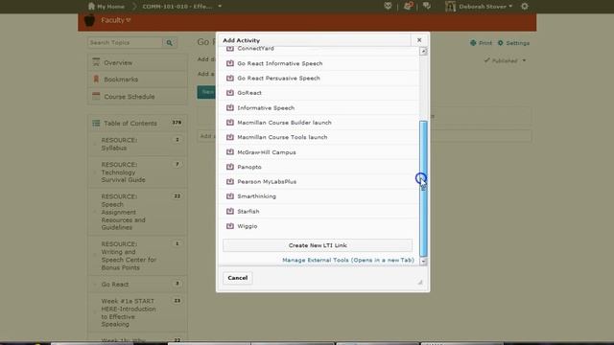Click the icon next to Pearson MyLabsPlus
The width and height of the screenshot is (614, 345).
(x=230, y=181)
